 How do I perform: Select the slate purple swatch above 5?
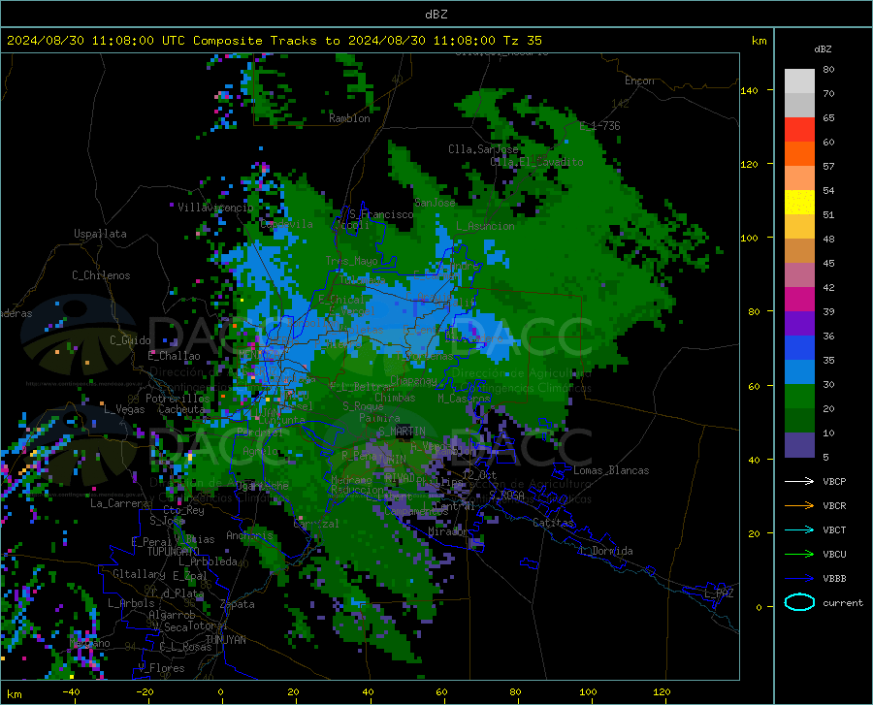(x=799, y=445)
